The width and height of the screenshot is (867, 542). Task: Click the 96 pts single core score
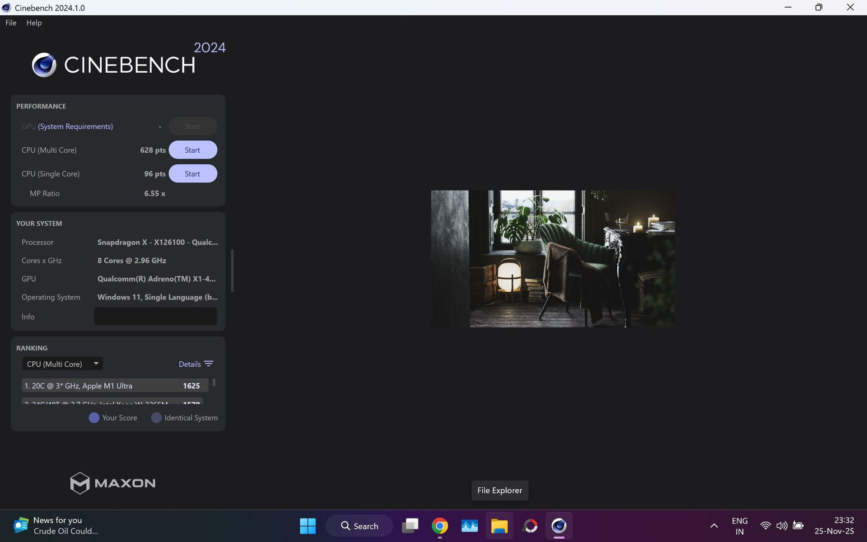pos(155,173)
